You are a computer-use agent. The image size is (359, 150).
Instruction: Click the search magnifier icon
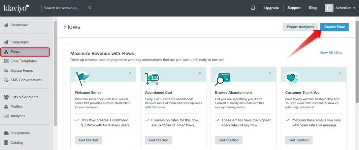(90, 8)
